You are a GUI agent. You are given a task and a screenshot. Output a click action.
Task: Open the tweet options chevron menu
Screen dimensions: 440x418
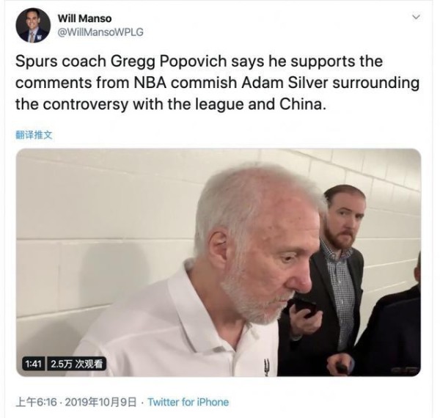(x=417, y=16)
